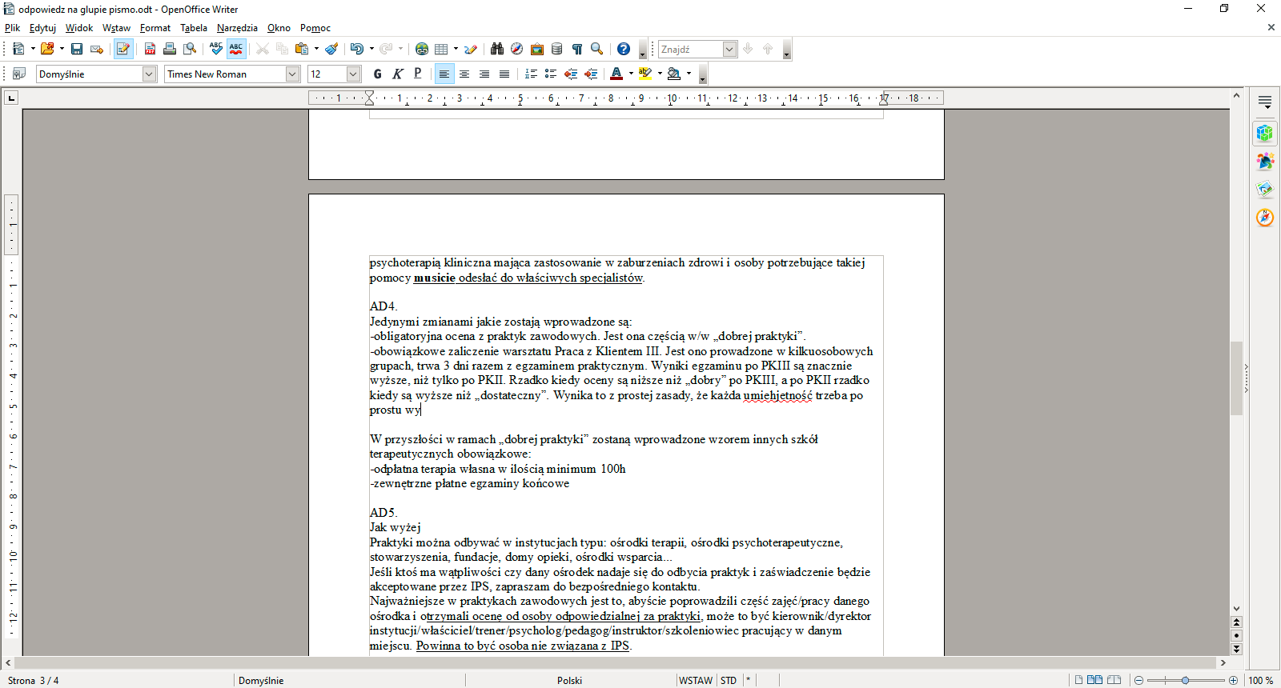1281x688 pixels.
Task: Set paragraph alignment to justified
Action: (x=504, y=74)
